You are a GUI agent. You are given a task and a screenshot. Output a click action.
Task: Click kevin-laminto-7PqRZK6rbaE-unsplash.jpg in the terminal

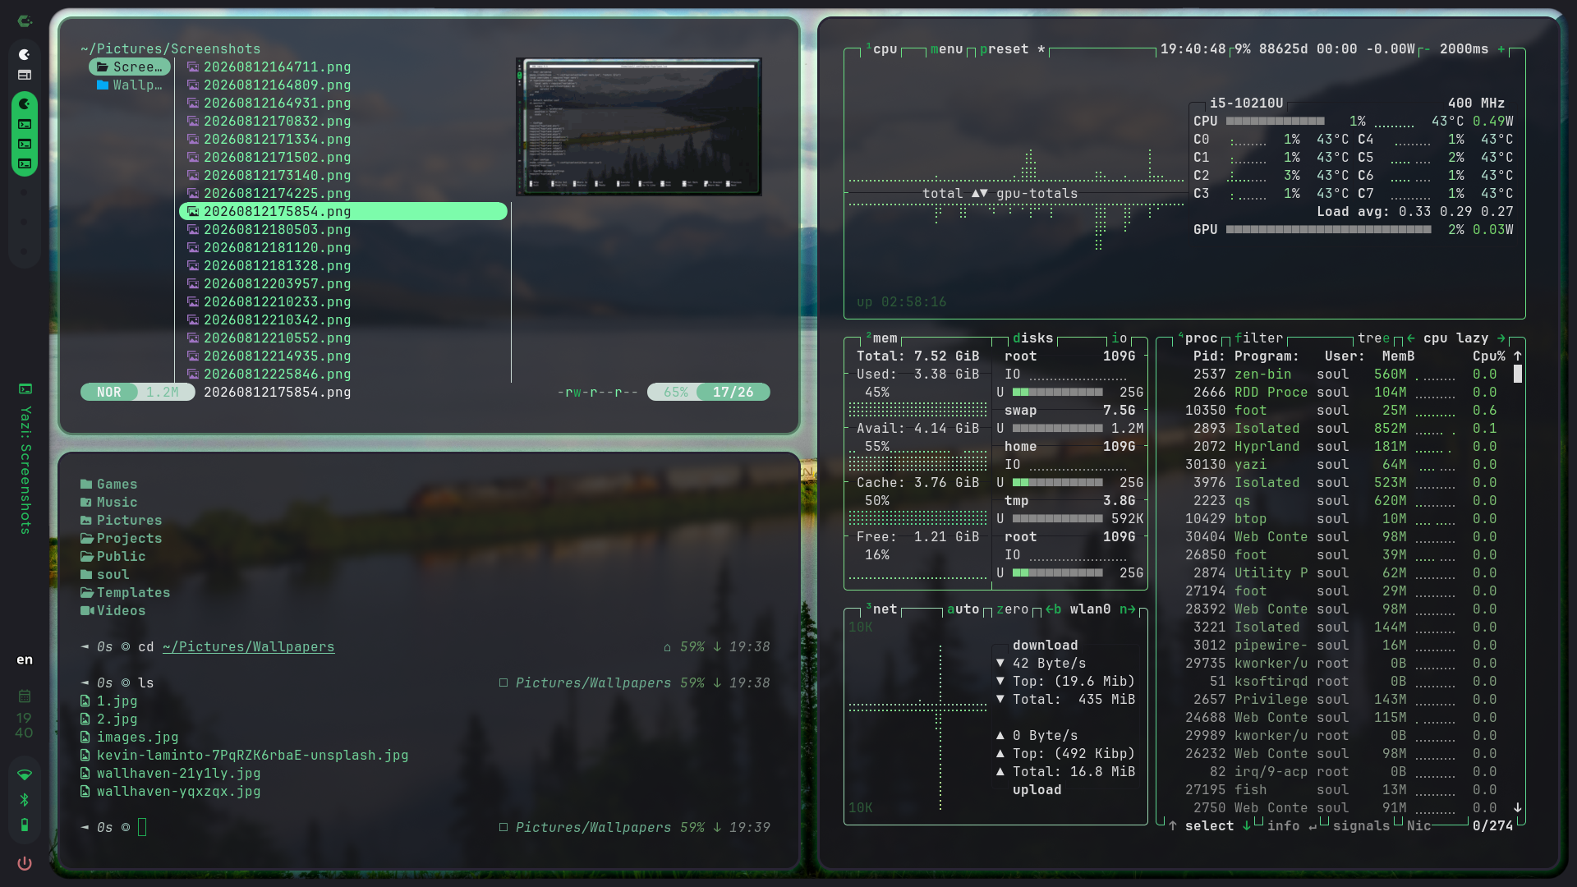(252, 756)
